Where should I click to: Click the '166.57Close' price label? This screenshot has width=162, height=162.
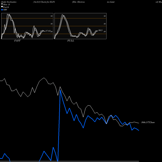click(x=148, y=122)
